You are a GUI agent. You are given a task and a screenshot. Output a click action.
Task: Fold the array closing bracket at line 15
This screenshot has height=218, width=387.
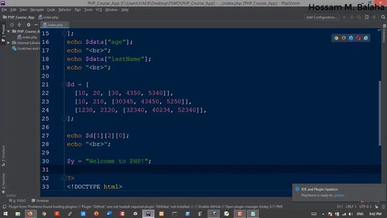tap(64, 33)
